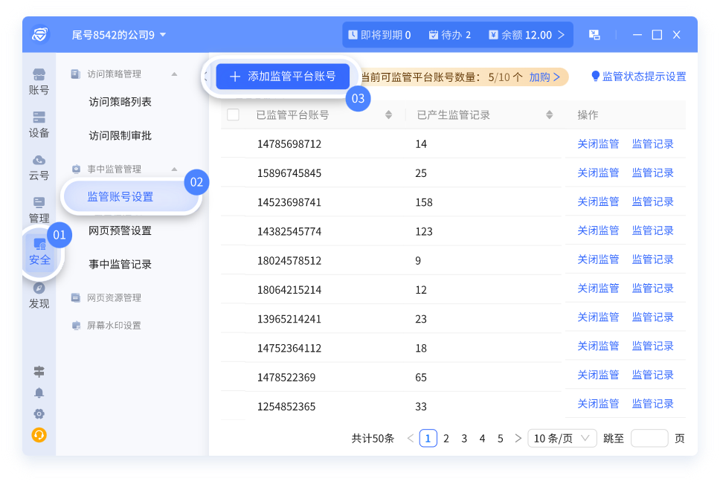The height and width of the screenshot is (484, 720).
Task: Select 网页预警设置 in the menu
Action: click(x=120, y=230)
